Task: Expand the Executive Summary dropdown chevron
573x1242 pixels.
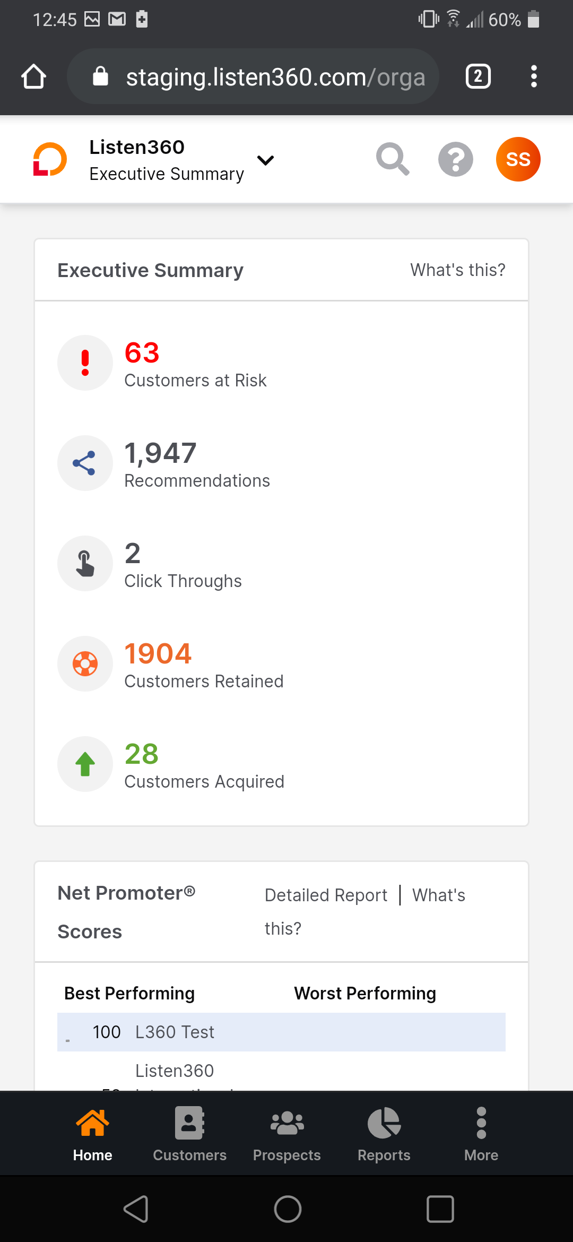Action: point(265,160)
